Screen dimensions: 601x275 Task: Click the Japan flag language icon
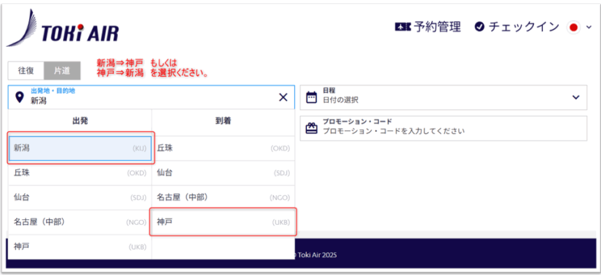click(x=573, y=27)
